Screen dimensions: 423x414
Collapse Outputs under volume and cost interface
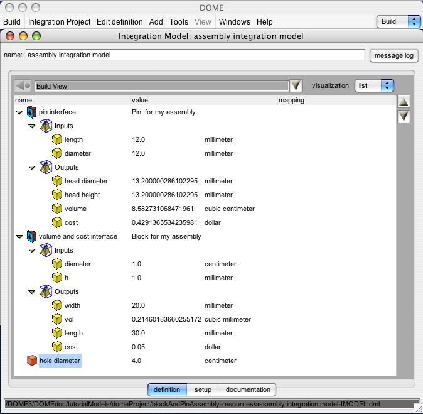click(32, 292)
